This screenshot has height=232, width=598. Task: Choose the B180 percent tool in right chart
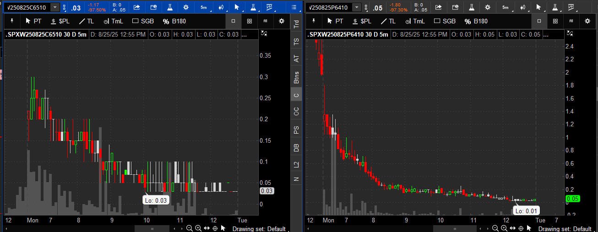point(476,21)
